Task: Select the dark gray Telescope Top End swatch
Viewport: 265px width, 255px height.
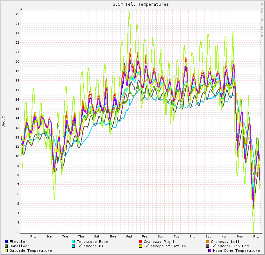Action: point(208,246)
